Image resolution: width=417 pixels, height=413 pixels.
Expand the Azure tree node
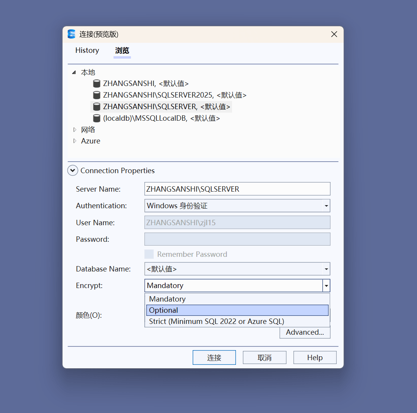coord(75,141)
